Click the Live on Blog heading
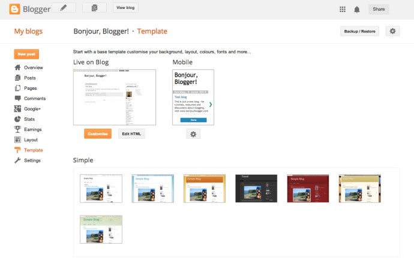The height and width of the screenshot is (258, 414). pos(91,62)
